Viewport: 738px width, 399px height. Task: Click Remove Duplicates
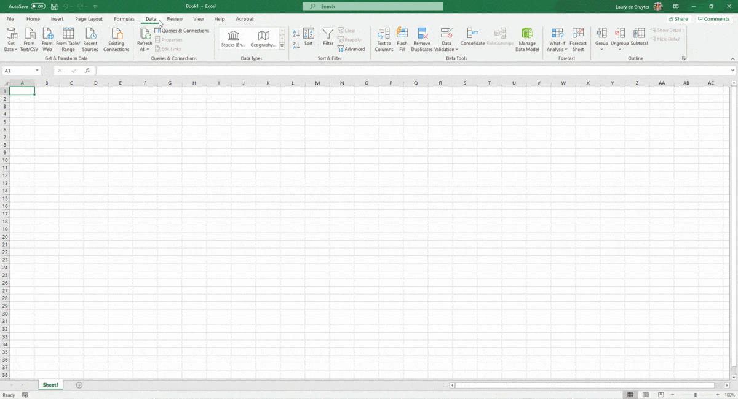(422, 40)
